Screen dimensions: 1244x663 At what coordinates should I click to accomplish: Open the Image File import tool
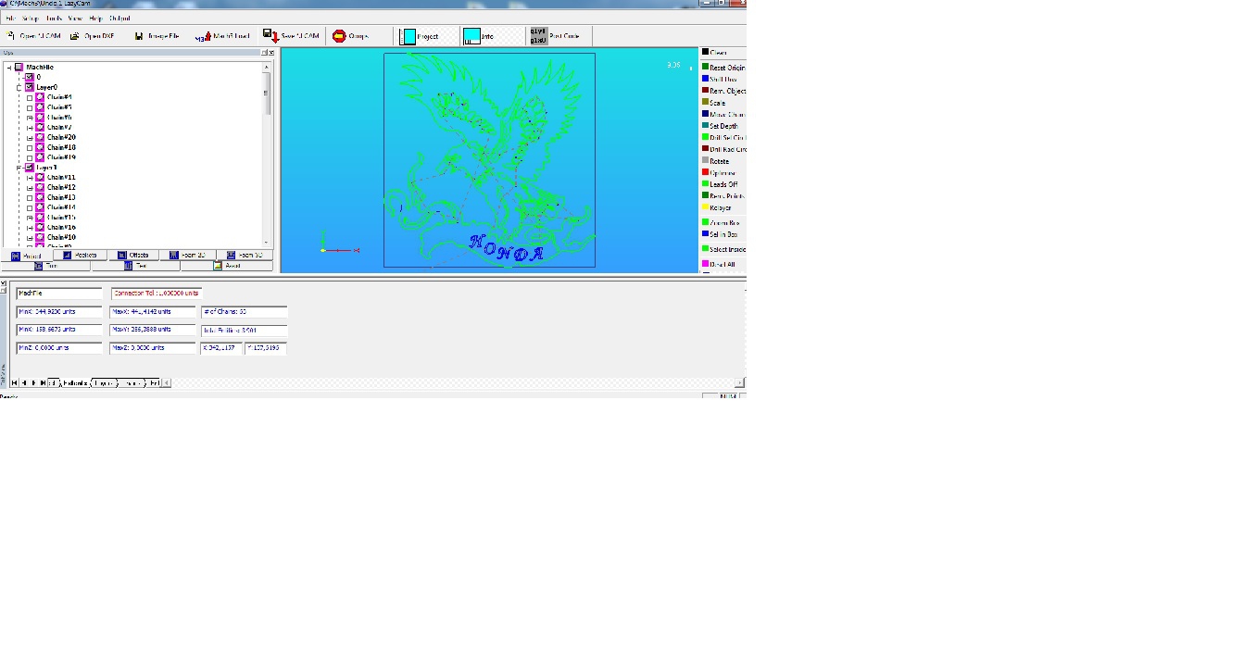coord(139,36)
